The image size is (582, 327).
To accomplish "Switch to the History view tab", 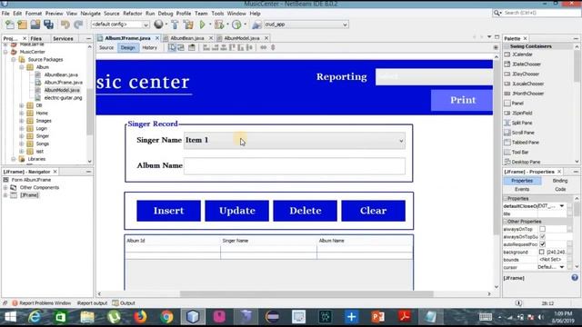I will pos(149,47).
